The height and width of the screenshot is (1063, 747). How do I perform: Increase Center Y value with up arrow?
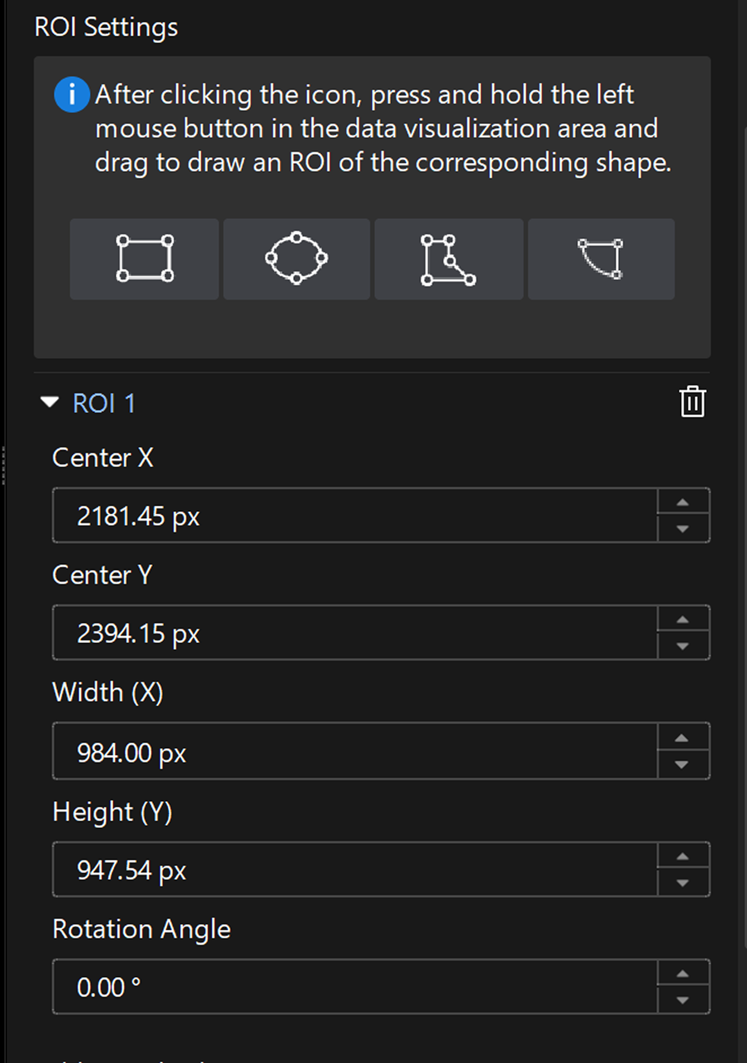click(x=683, y=620)
